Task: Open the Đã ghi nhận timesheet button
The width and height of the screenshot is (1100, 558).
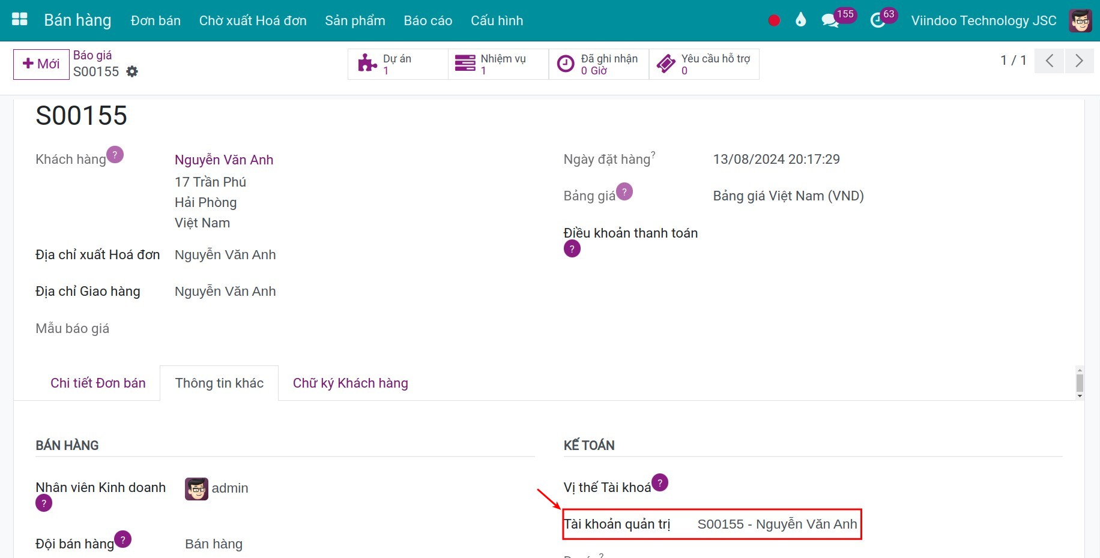Action: (x=597, y=64)
